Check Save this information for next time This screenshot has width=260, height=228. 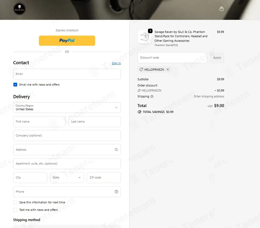tap(15, 202)
